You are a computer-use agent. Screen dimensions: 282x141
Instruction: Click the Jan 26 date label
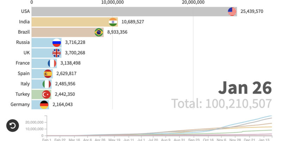point(245,88)
